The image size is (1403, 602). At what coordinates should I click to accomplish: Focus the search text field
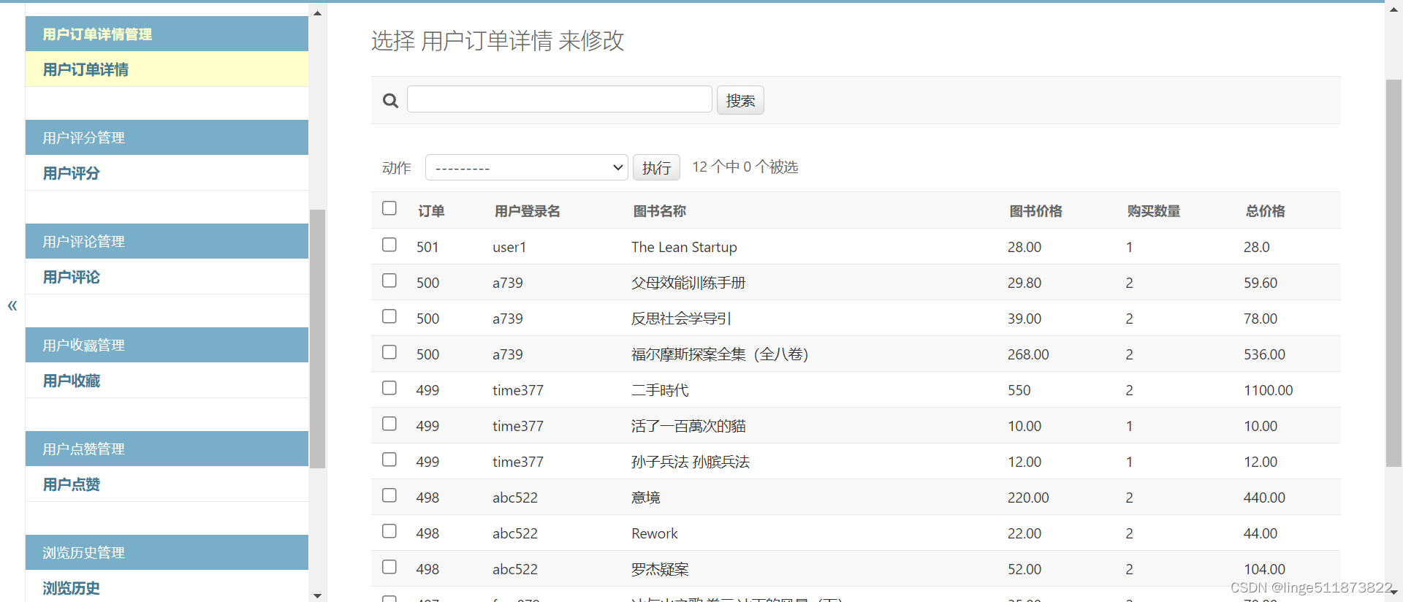[560, 99]
